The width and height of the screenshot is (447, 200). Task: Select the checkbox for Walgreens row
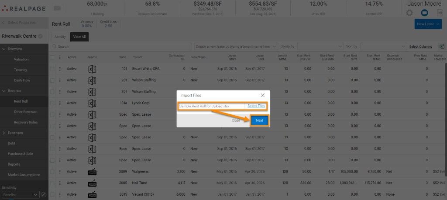(x=52, y=172)
